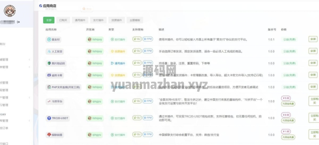Viewport: 319px width, 145px height.
Task: Expand the 单管理 sidebar menu chevron
Action: click(x=29, y=67)
